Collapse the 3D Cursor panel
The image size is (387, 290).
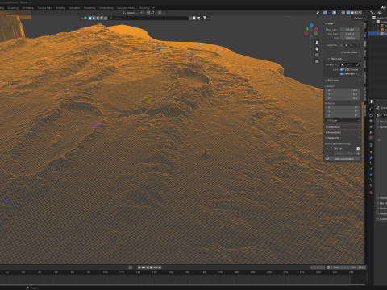[x=332, y=81]
